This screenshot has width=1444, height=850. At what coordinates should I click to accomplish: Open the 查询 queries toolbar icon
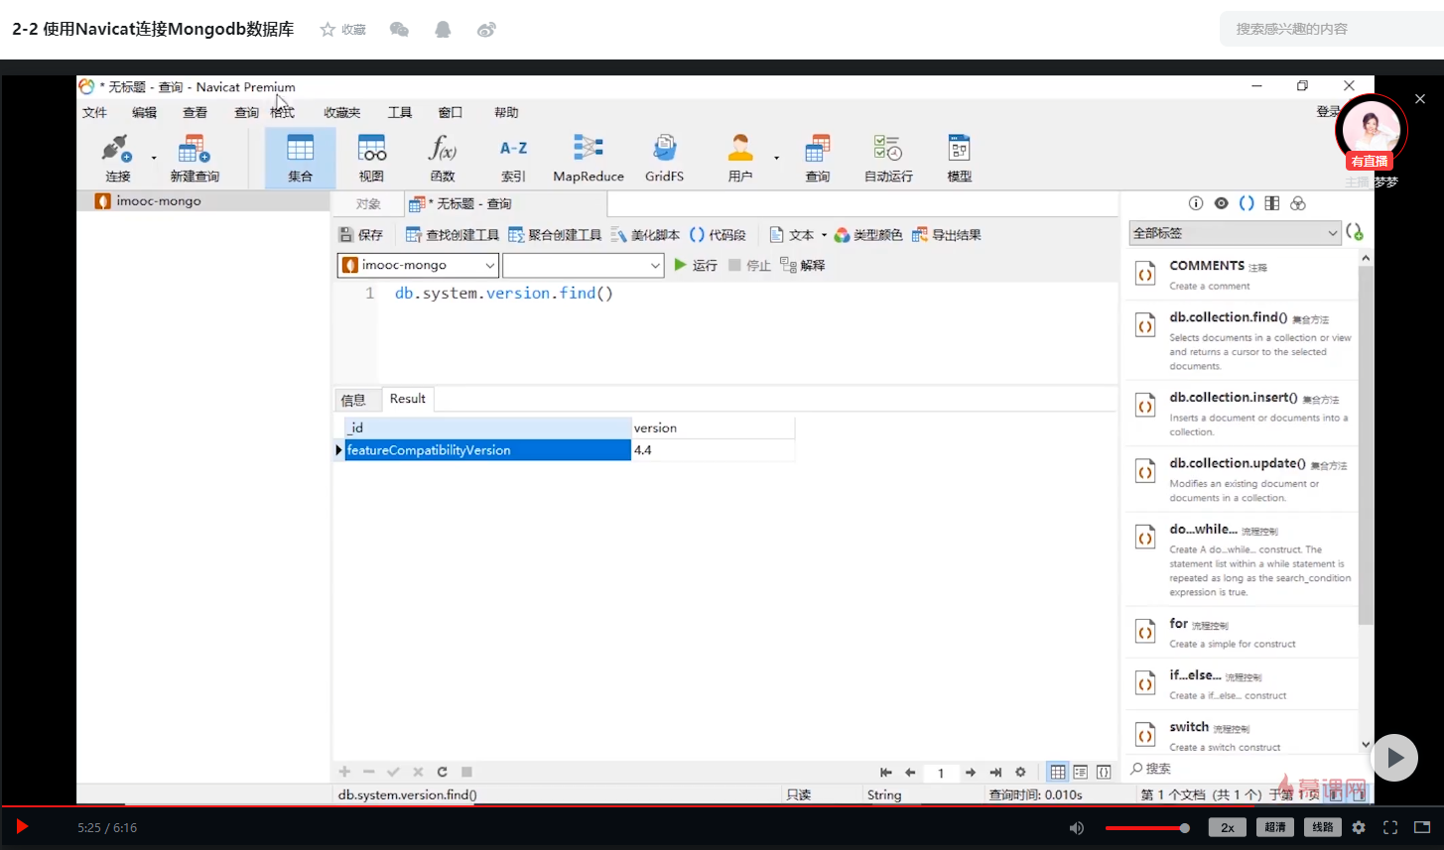818,159
